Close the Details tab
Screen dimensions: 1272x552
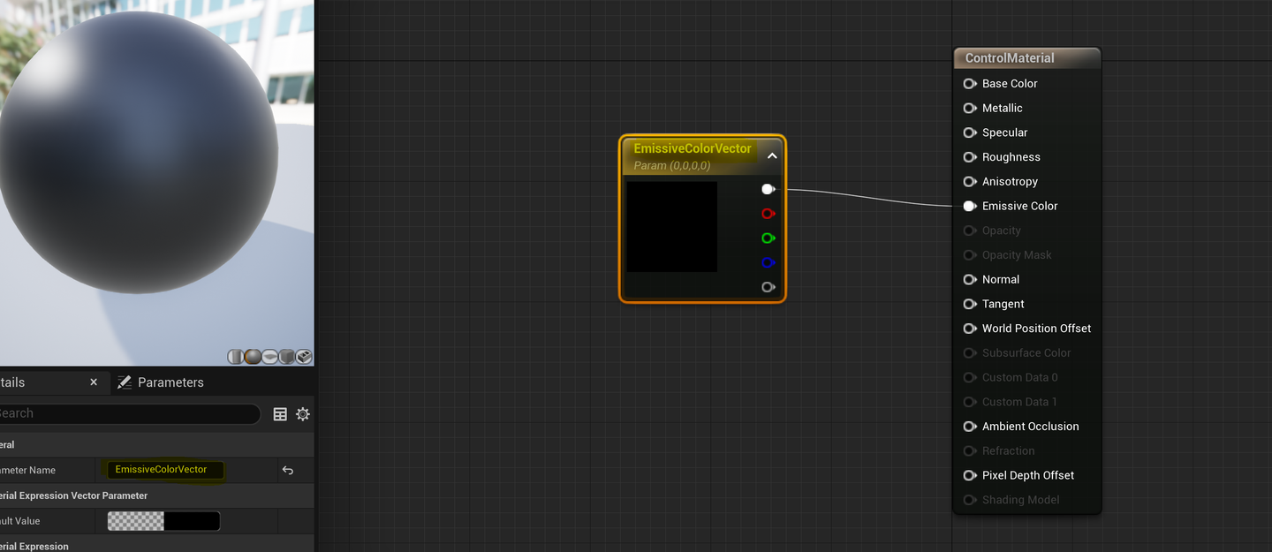[x=94, y=382]
